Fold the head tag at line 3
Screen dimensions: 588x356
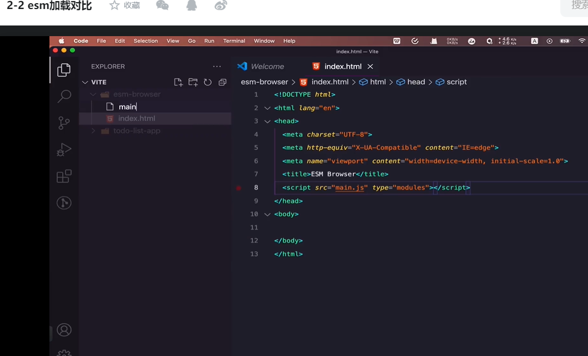click(267, 121)
